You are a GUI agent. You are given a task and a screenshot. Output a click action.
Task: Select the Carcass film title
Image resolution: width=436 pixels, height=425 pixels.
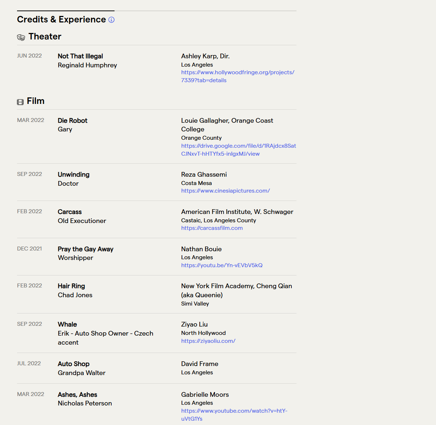tap(70, 212)
